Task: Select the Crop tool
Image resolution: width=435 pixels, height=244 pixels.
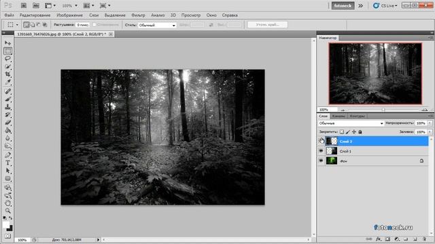Action: point(7,74)
